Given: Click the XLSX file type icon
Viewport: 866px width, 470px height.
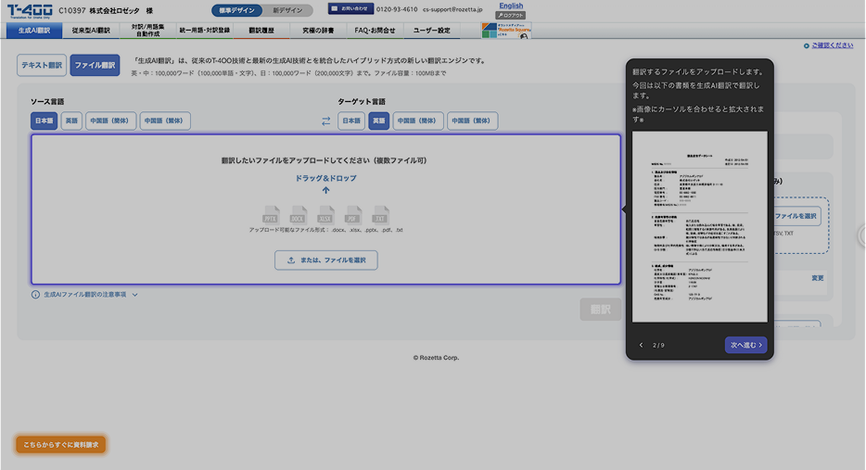Looking at the screenshot, I should click(x=325, y=214).
